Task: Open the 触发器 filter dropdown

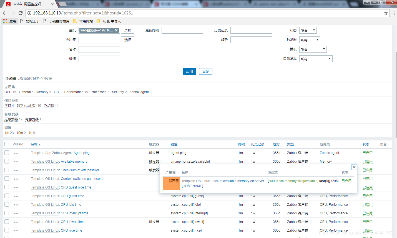Action: coord(310,40)
